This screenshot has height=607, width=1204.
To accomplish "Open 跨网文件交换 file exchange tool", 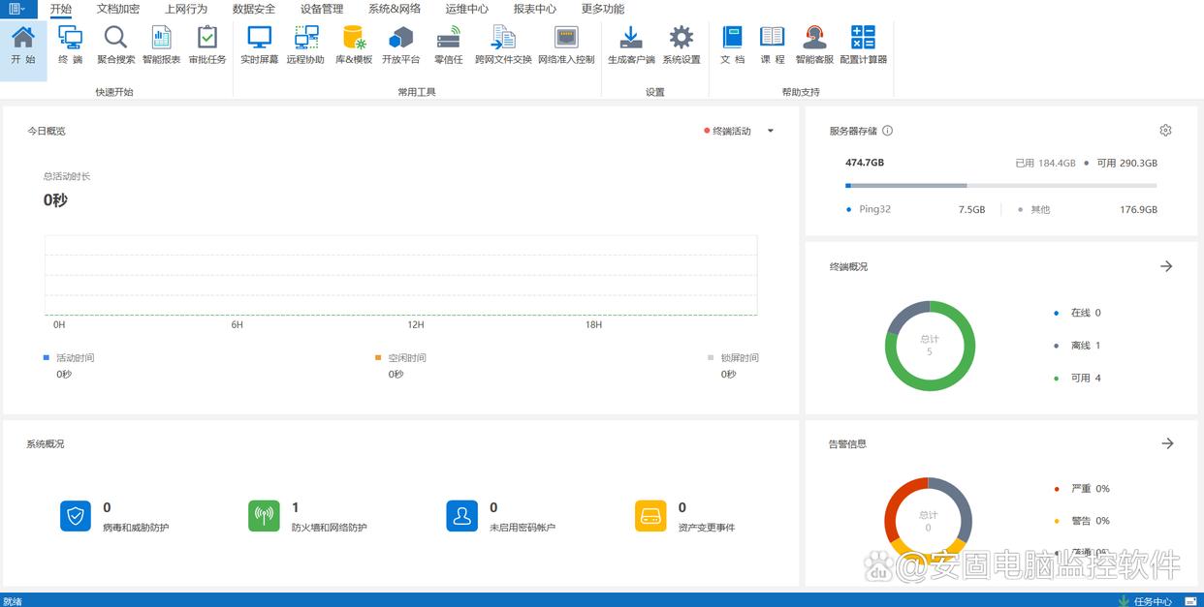I will point(503,45).
